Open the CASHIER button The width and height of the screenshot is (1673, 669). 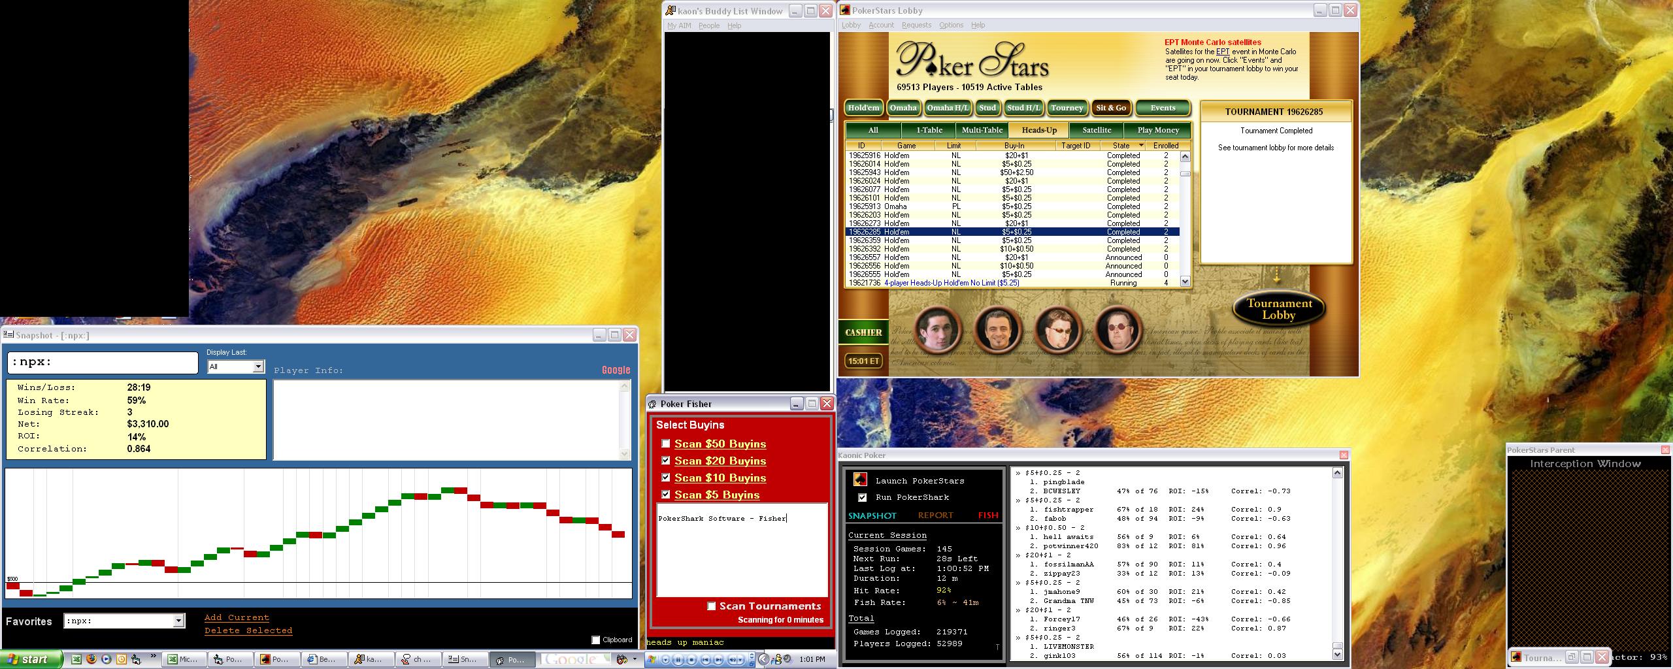[x=863, y=333]
